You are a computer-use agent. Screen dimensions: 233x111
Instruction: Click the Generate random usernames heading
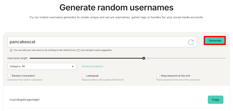[x=116, y=7]
